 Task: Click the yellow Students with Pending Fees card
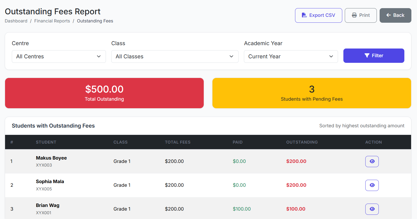(312, 93)
